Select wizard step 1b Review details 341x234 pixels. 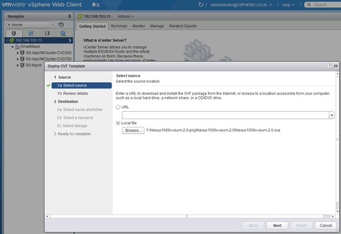(x=72, y=93)
